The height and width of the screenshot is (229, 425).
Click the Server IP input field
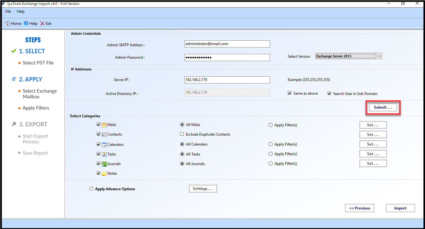[227, 80]
